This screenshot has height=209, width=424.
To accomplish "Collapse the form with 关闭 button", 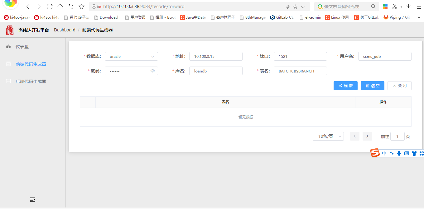I will click(399, 86).
